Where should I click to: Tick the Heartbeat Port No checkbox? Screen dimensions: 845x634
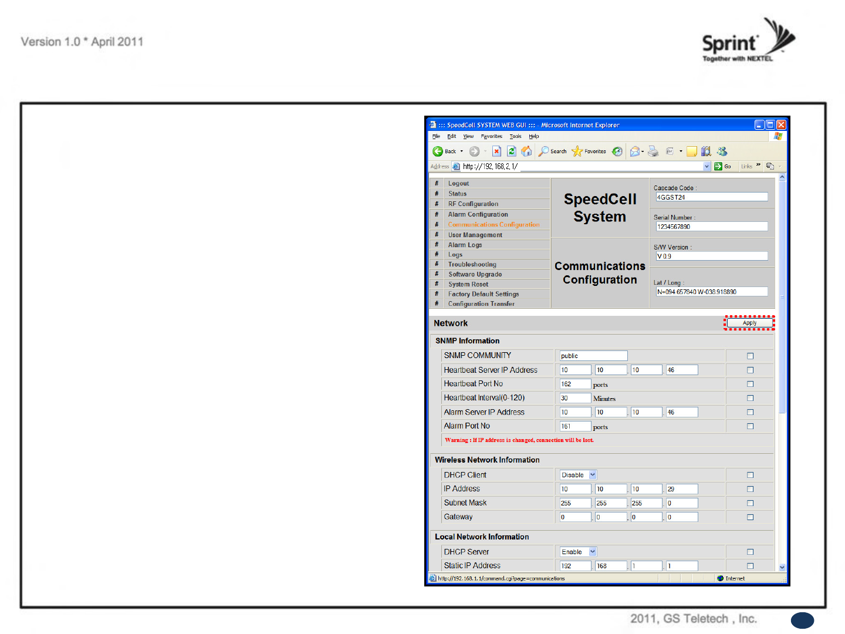tap(750, 384)
